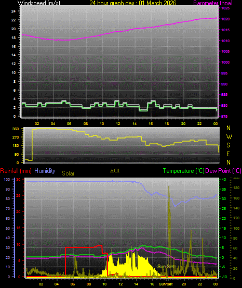Click the 06 hour label under lower graph
The width and height of the screenshot is (242, 288).
click(73, 284)
